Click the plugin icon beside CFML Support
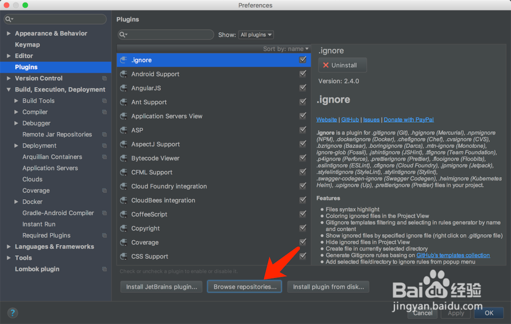The width and height of the screenshot is (511, 324). click(x=124, y=172)
